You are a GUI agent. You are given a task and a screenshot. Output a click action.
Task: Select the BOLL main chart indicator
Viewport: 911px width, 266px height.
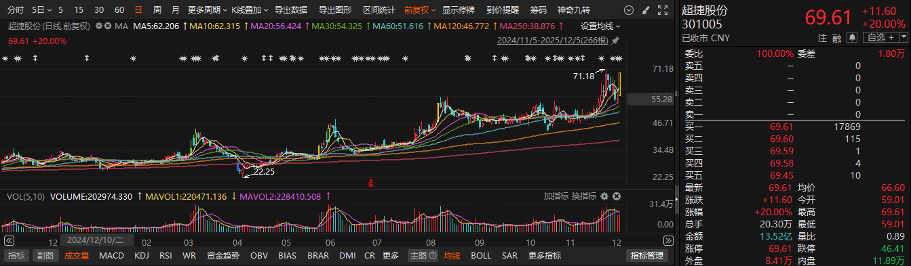point(481,256)
